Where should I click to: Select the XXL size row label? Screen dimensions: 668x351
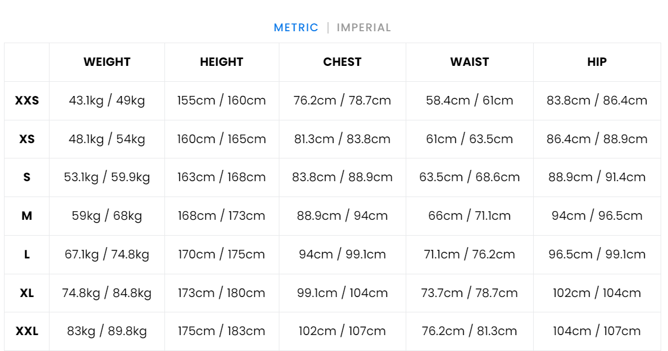click(27, 331)
